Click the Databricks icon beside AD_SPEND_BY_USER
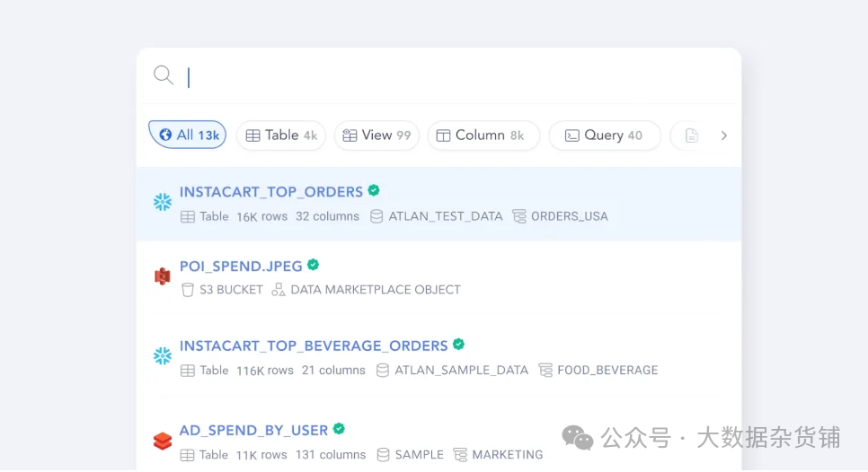The height and width of the screenshot is (472, 868). pyautogui.click(x=163, y=441)
